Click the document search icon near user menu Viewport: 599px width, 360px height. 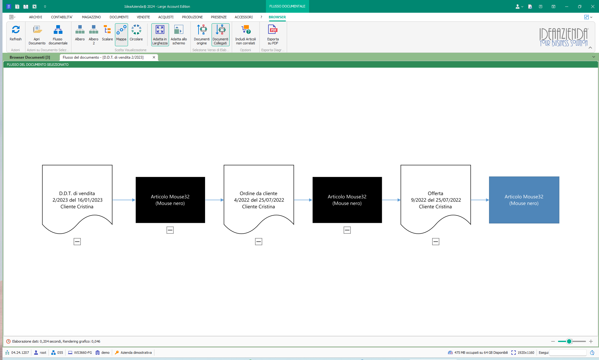click(530, 7)
